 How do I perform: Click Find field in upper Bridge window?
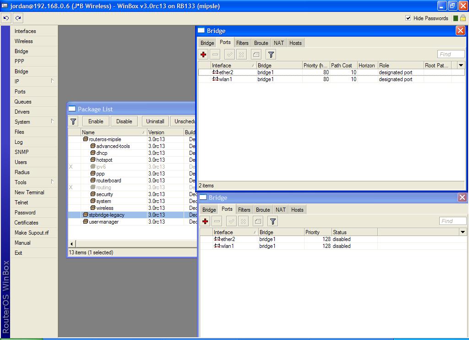tap(451, 54)
